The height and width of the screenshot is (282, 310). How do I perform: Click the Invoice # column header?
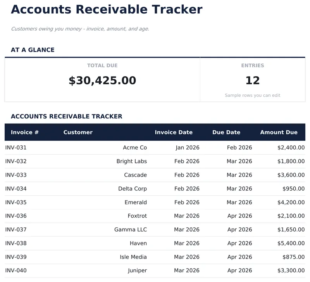point(24,132)
